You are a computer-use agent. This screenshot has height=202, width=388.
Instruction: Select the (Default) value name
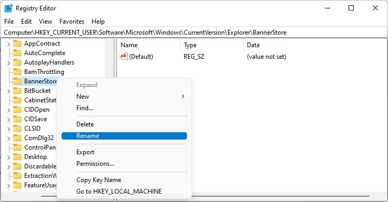tap(141, 57)
